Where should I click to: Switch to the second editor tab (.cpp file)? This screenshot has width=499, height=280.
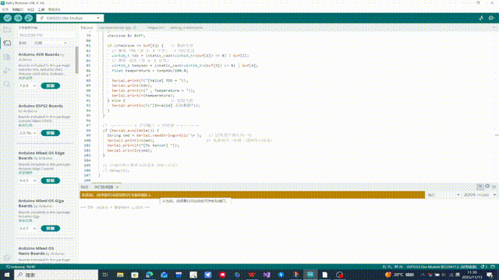tap(118, 28)
